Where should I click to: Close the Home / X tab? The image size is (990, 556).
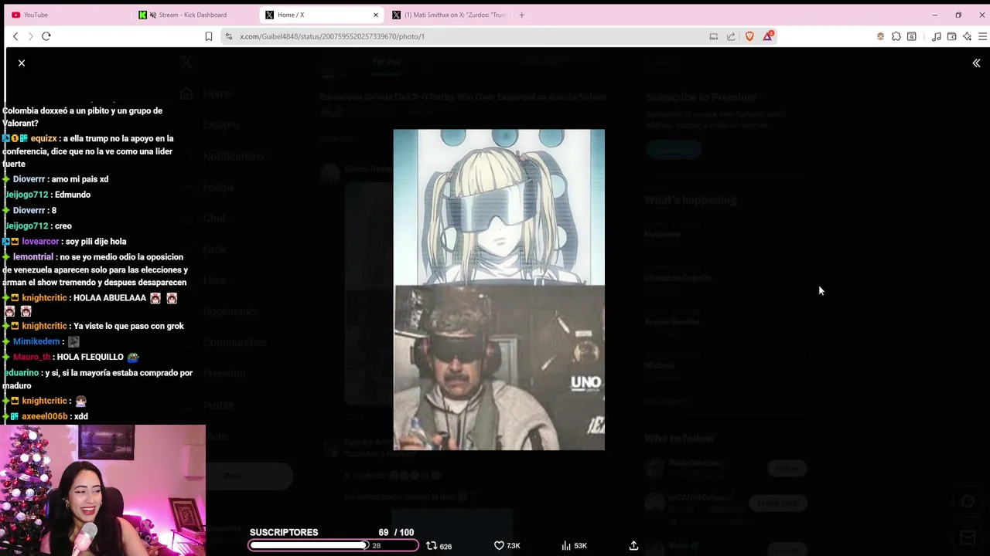click(376, 15)
